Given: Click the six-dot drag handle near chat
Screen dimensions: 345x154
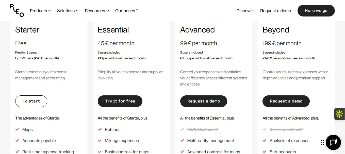Looking at the screenshot, I should [322, 142].
